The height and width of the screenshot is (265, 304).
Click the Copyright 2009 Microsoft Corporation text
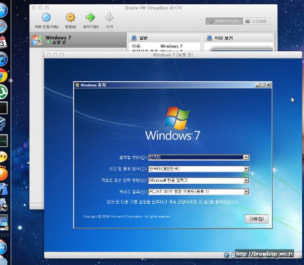(127, 217)
